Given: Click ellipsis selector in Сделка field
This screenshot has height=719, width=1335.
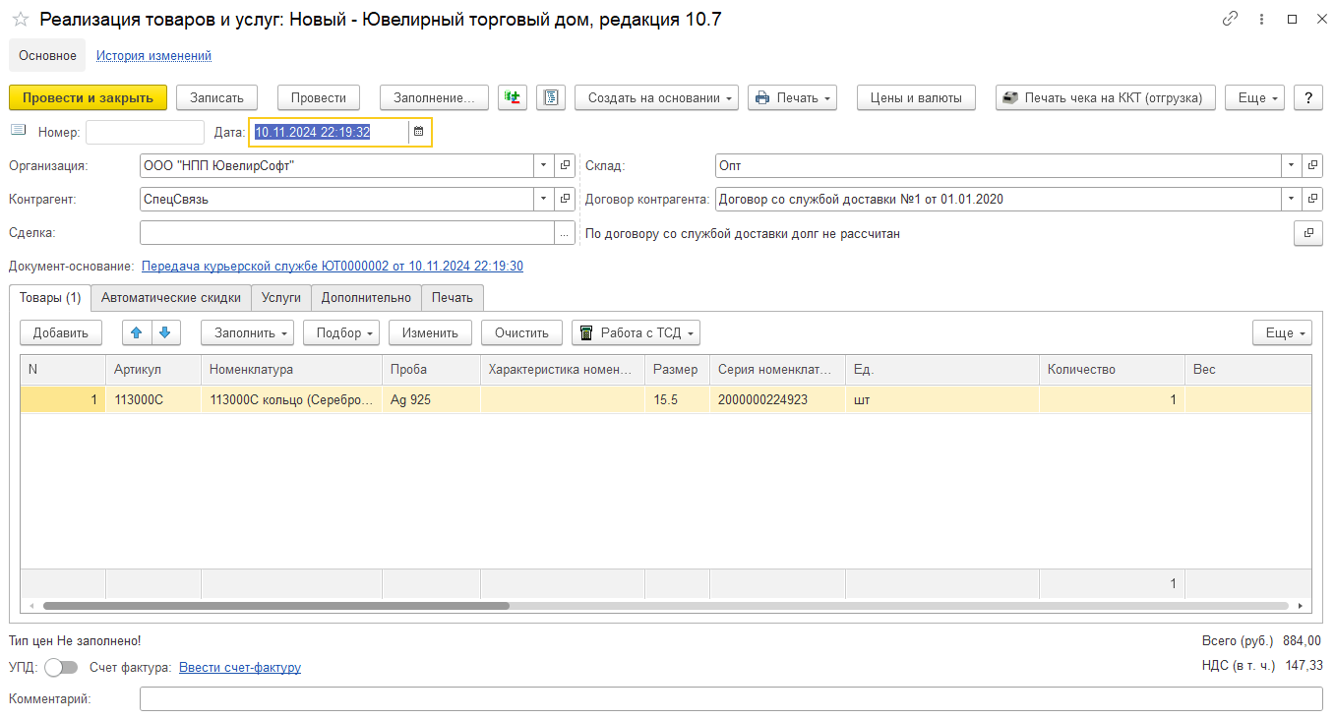Looking at the screenshot, I should coord(565,233).
